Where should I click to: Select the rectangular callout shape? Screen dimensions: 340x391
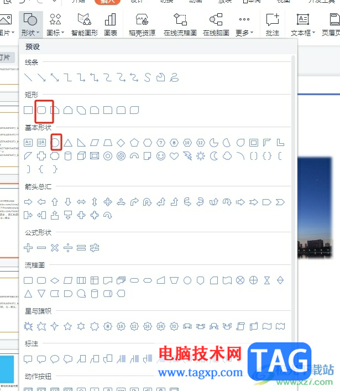pos(28,359)
